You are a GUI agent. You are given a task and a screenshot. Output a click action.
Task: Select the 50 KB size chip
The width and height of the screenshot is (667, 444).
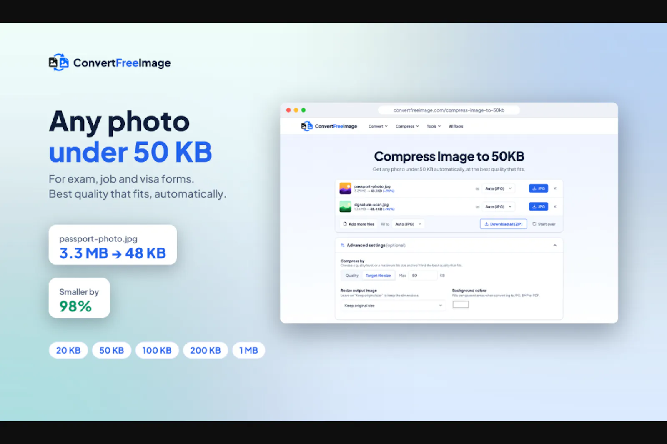(111, 350)
